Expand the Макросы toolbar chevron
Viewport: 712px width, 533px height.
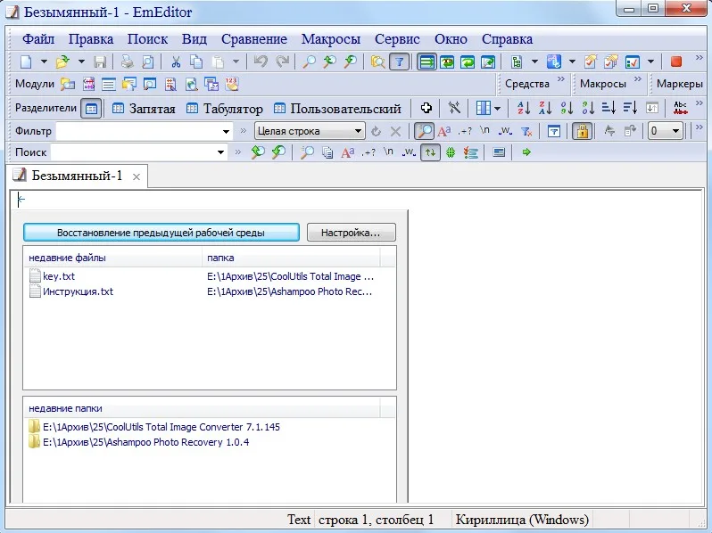[638, 79]
